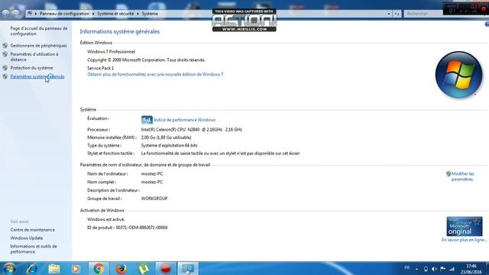The width and height of the screenshot is (489, 275).
Task: Click shield icon beside Gestionnaire de périphériques
Action: pos(5,46)
